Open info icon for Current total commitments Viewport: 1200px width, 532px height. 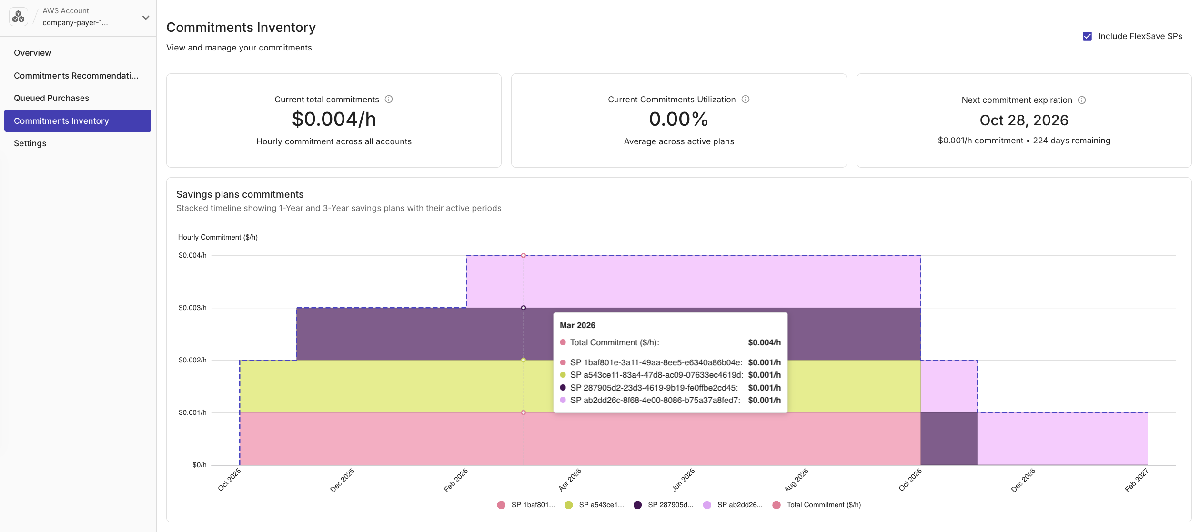coord(389,99)
